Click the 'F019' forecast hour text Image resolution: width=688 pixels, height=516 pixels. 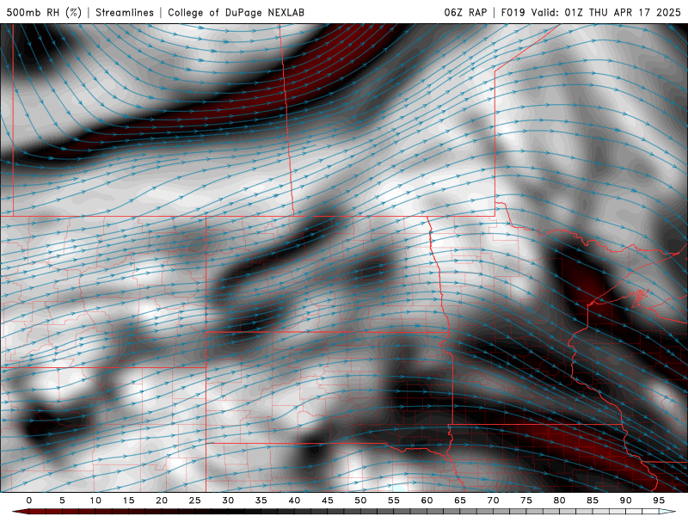coord(513,12)
